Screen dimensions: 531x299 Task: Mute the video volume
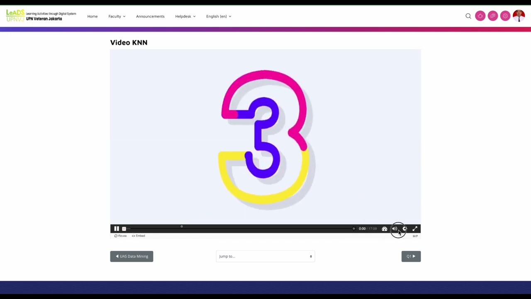pyautogui.click(x=395, y=229)
